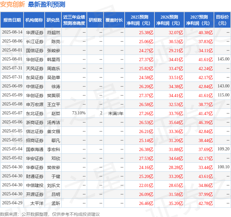Viewport: 231px width, 217px height.
Task: Click analyst name 符超然
Action: 53,33
